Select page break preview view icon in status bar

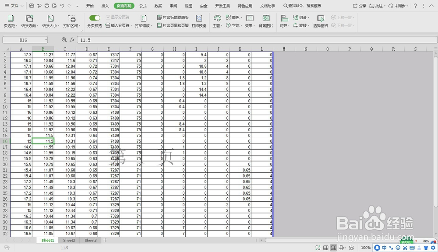[x=333, y=248]
